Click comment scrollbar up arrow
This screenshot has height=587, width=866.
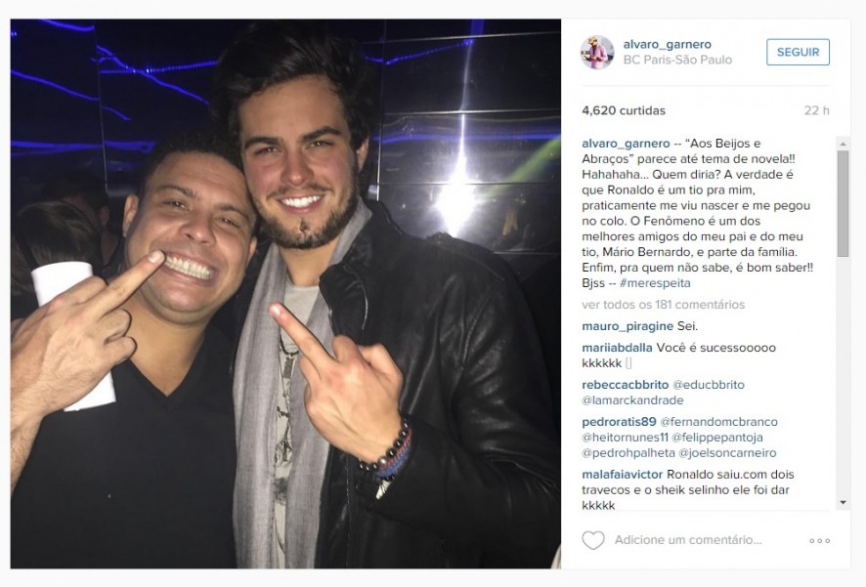click(843, 144)
